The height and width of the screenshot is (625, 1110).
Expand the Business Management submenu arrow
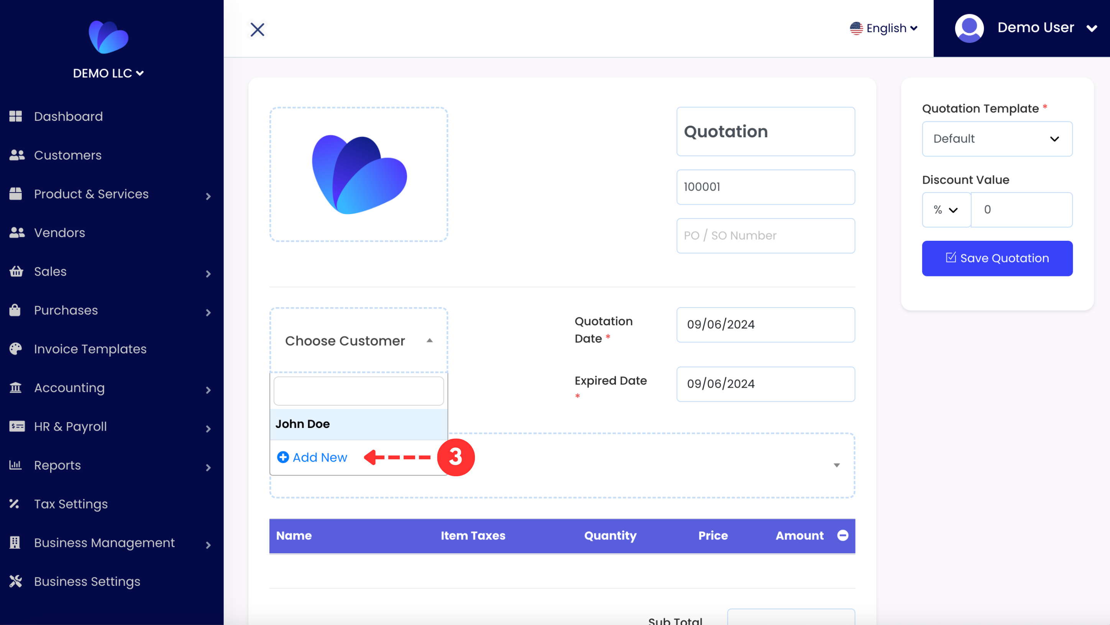pyautogui.click(x=208, y=545)
